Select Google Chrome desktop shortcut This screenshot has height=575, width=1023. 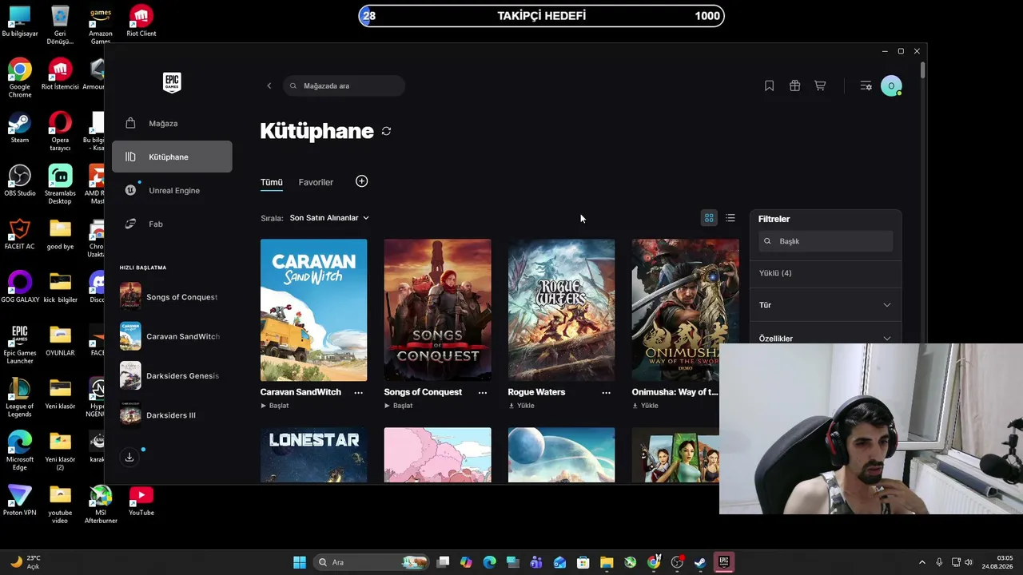(20, 78)
